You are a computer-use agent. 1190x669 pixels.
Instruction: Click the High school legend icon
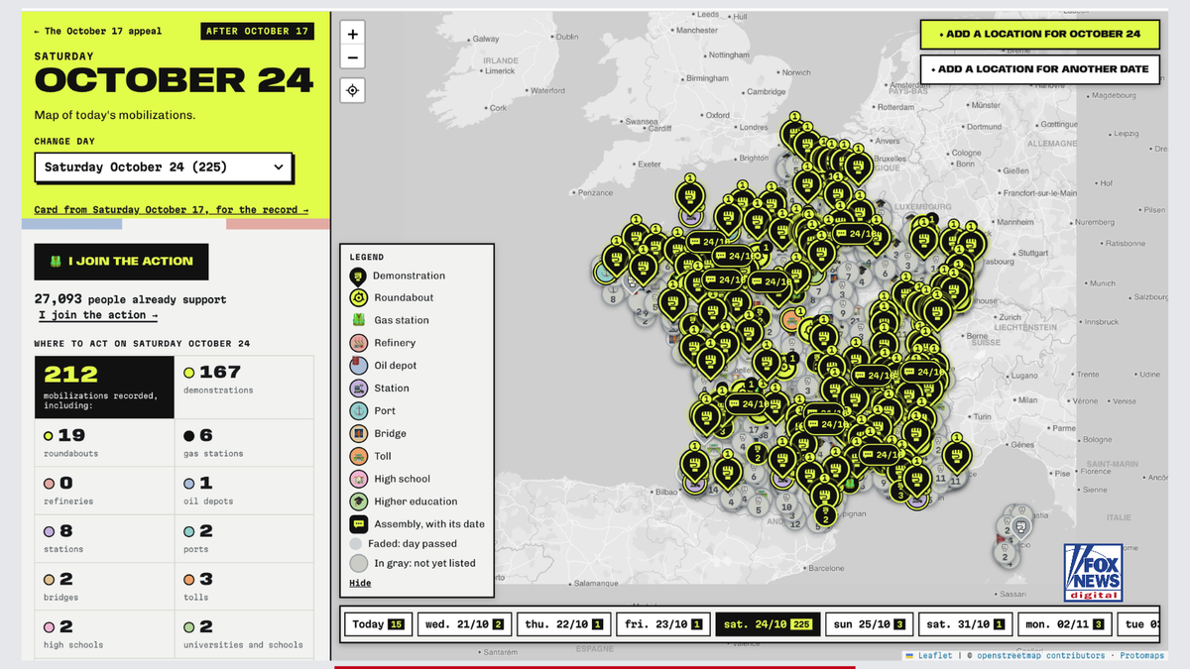pyautogui.click(x=358, y=479)
